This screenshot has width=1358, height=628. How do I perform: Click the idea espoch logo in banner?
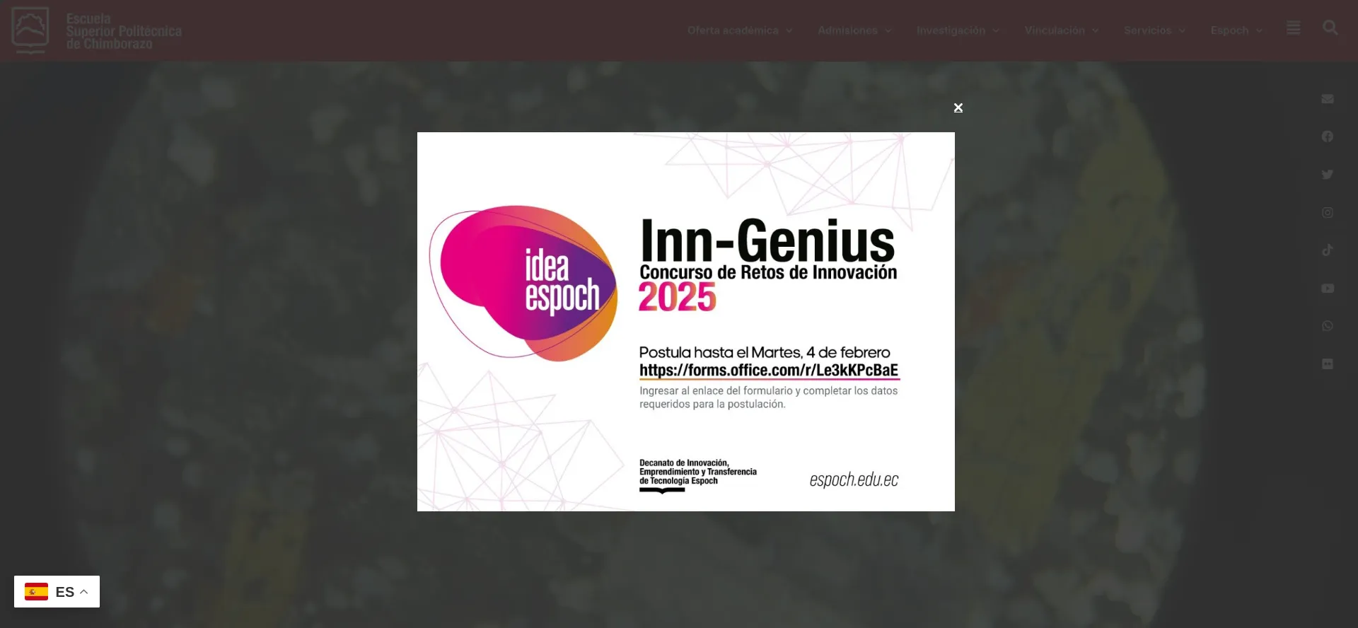tap(524, 284)
